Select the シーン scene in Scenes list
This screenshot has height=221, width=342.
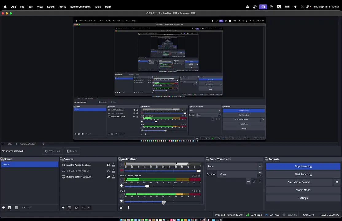pos(29,165)
